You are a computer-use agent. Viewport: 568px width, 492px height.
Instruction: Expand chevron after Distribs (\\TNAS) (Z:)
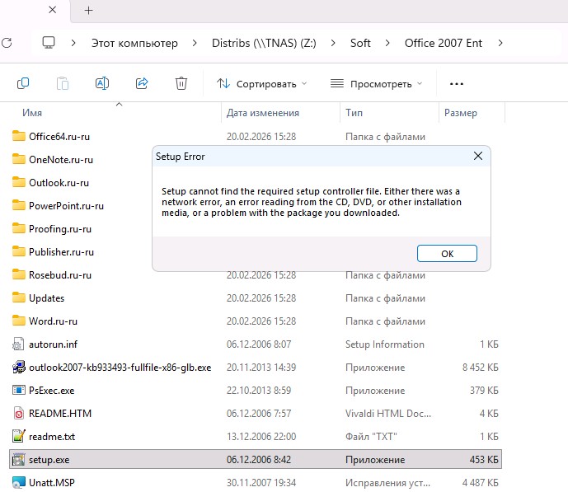tap(333, 43)
